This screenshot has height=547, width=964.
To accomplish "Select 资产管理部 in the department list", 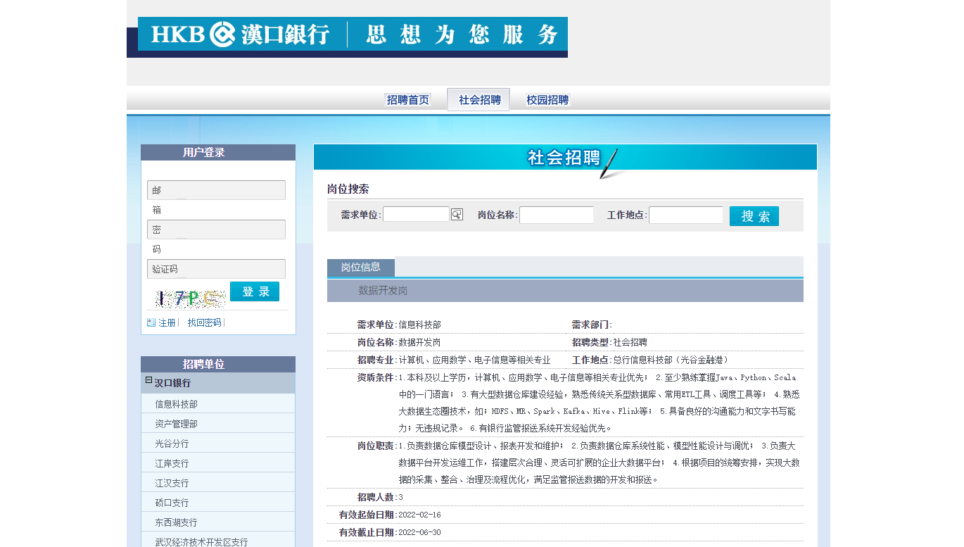I will tap(177, 424).
